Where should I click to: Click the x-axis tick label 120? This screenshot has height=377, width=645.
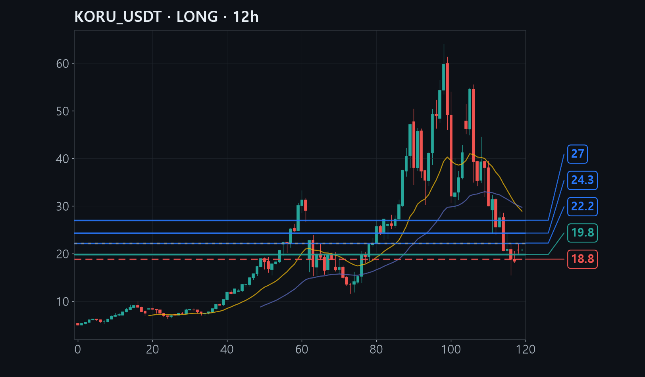pos(526,349)
